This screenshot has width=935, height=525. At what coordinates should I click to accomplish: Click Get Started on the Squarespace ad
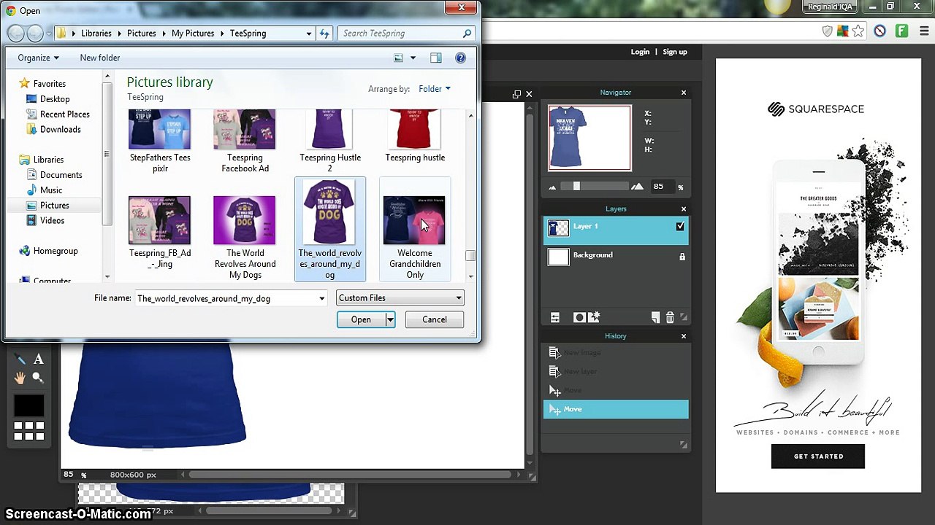(818, 456)
